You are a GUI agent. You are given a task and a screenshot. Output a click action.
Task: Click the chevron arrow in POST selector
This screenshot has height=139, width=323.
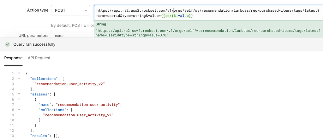(x=86, y=10)
